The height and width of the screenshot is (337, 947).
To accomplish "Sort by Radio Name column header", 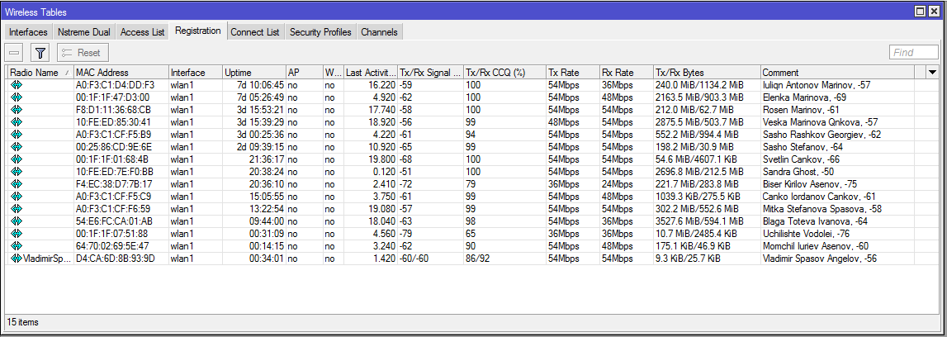I will point(39,73).
